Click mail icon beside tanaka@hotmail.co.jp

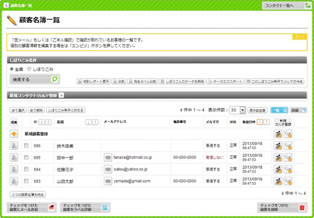(x=108, y=158)
